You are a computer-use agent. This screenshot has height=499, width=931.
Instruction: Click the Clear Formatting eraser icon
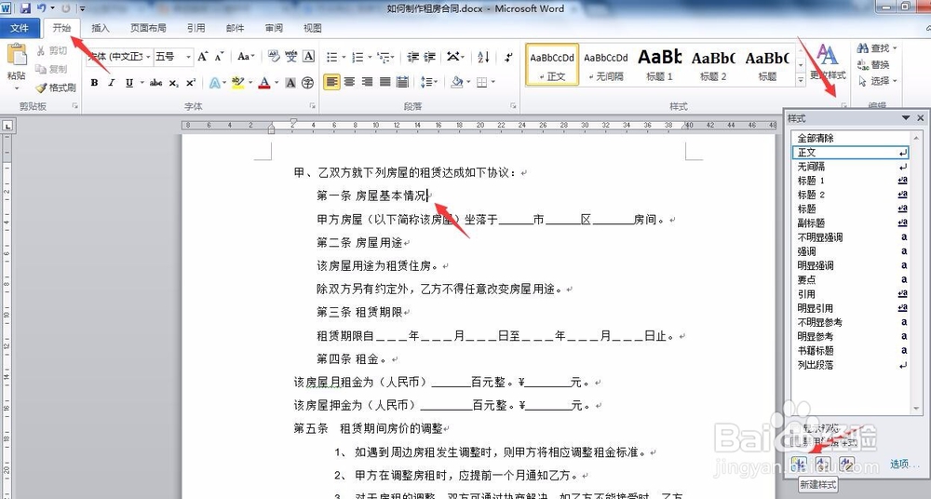pos(274,57)
